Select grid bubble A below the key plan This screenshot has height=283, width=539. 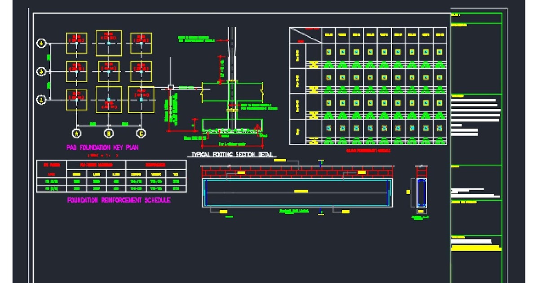point(77,133)
